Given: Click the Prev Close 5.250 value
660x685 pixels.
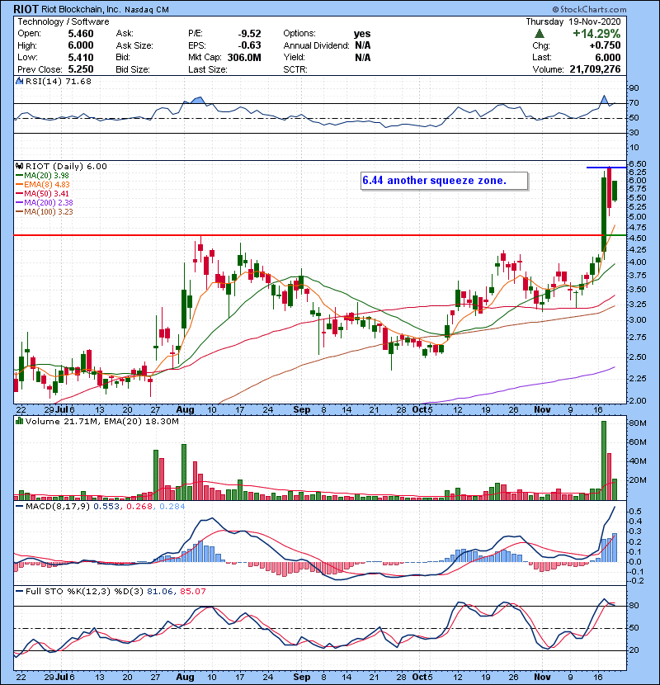Looking at the screenshot, I should click(x=81, y=69).
